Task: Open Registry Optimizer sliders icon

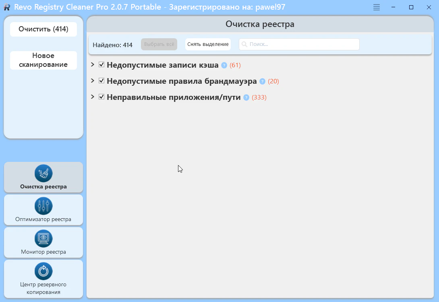Action: coord(43,206)
